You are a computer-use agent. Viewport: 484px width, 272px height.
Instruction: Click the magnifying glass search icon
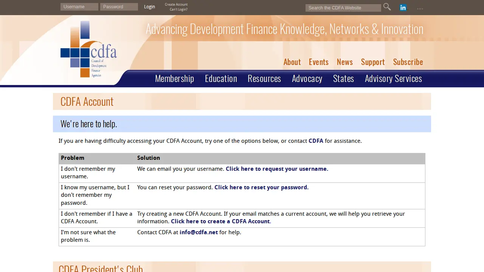(x=387, y=7)
